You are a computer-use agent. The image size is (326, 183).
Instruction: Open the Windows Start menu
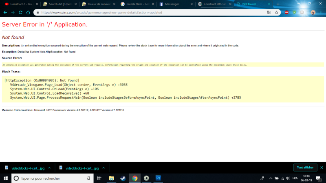(6, 178)
